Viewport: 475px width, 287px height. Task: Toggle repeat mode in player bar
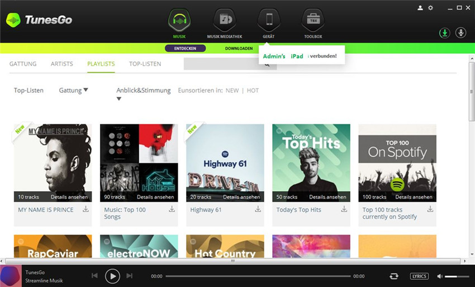pyautogui.click(x=394, y=276)
